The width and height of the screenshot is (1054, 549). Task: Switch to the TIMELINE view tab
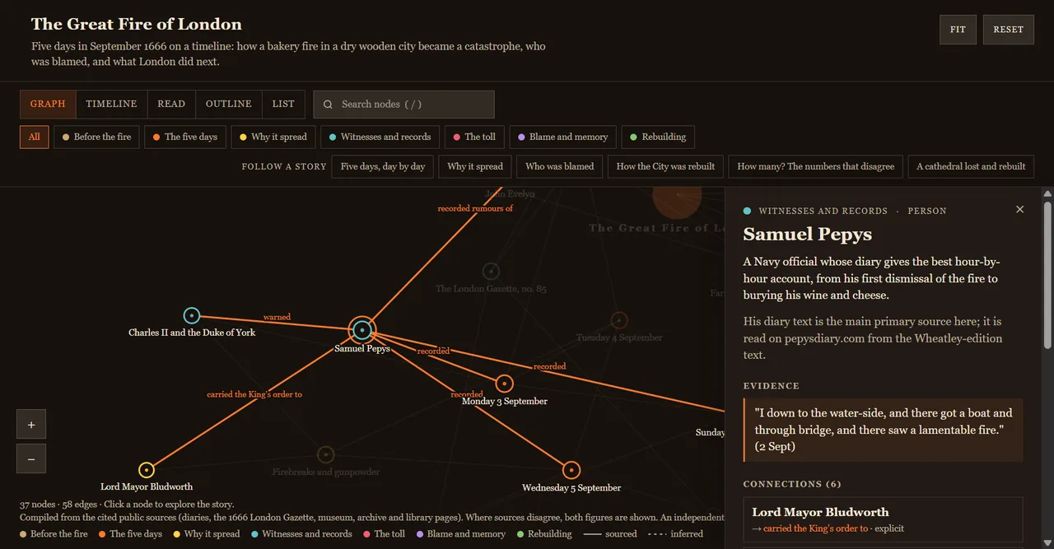pyautogui.click(x=111, y=104)
